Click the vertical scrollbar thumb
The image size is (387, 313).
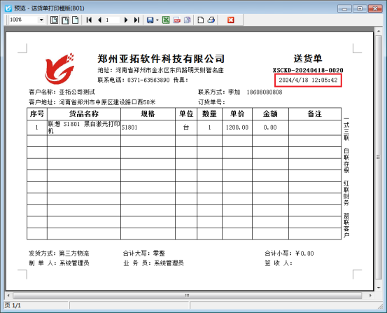pos(379,157)
